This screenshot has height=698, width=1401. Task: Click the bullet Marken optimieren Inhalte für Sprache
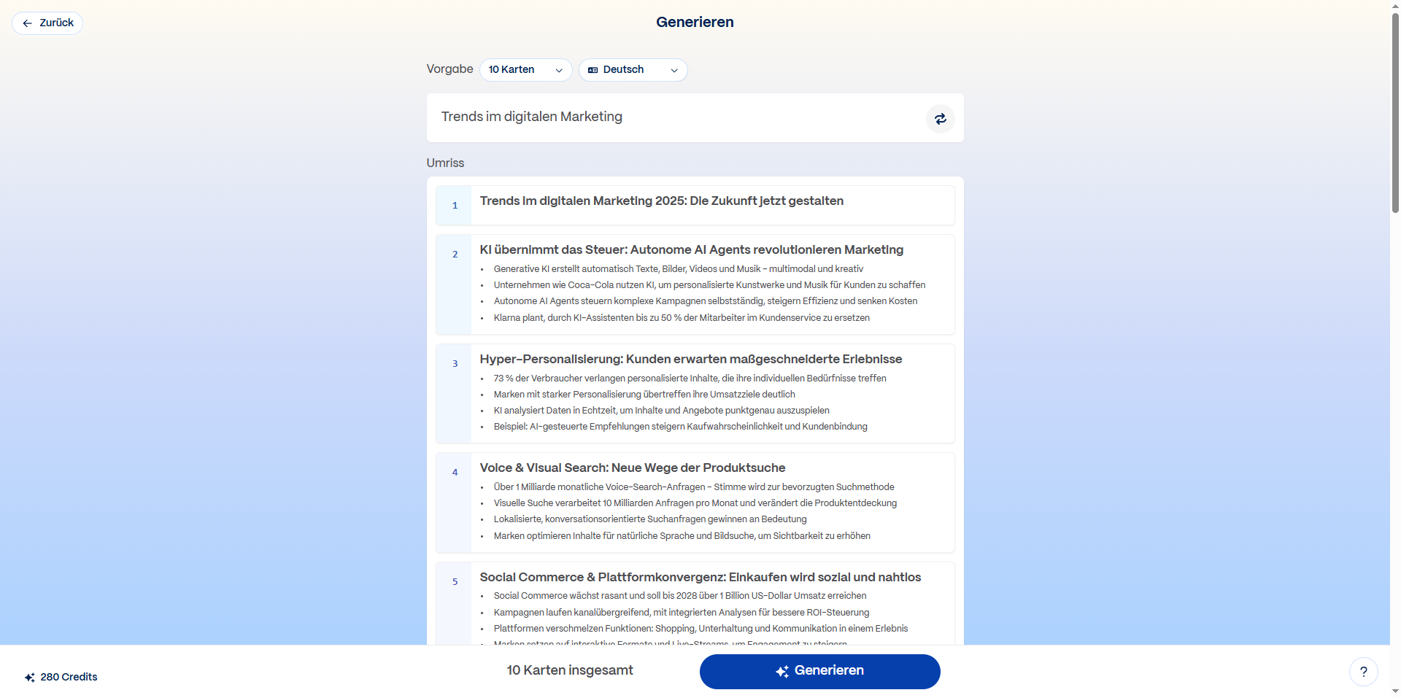pyautogui.click(x=682, y=536)
